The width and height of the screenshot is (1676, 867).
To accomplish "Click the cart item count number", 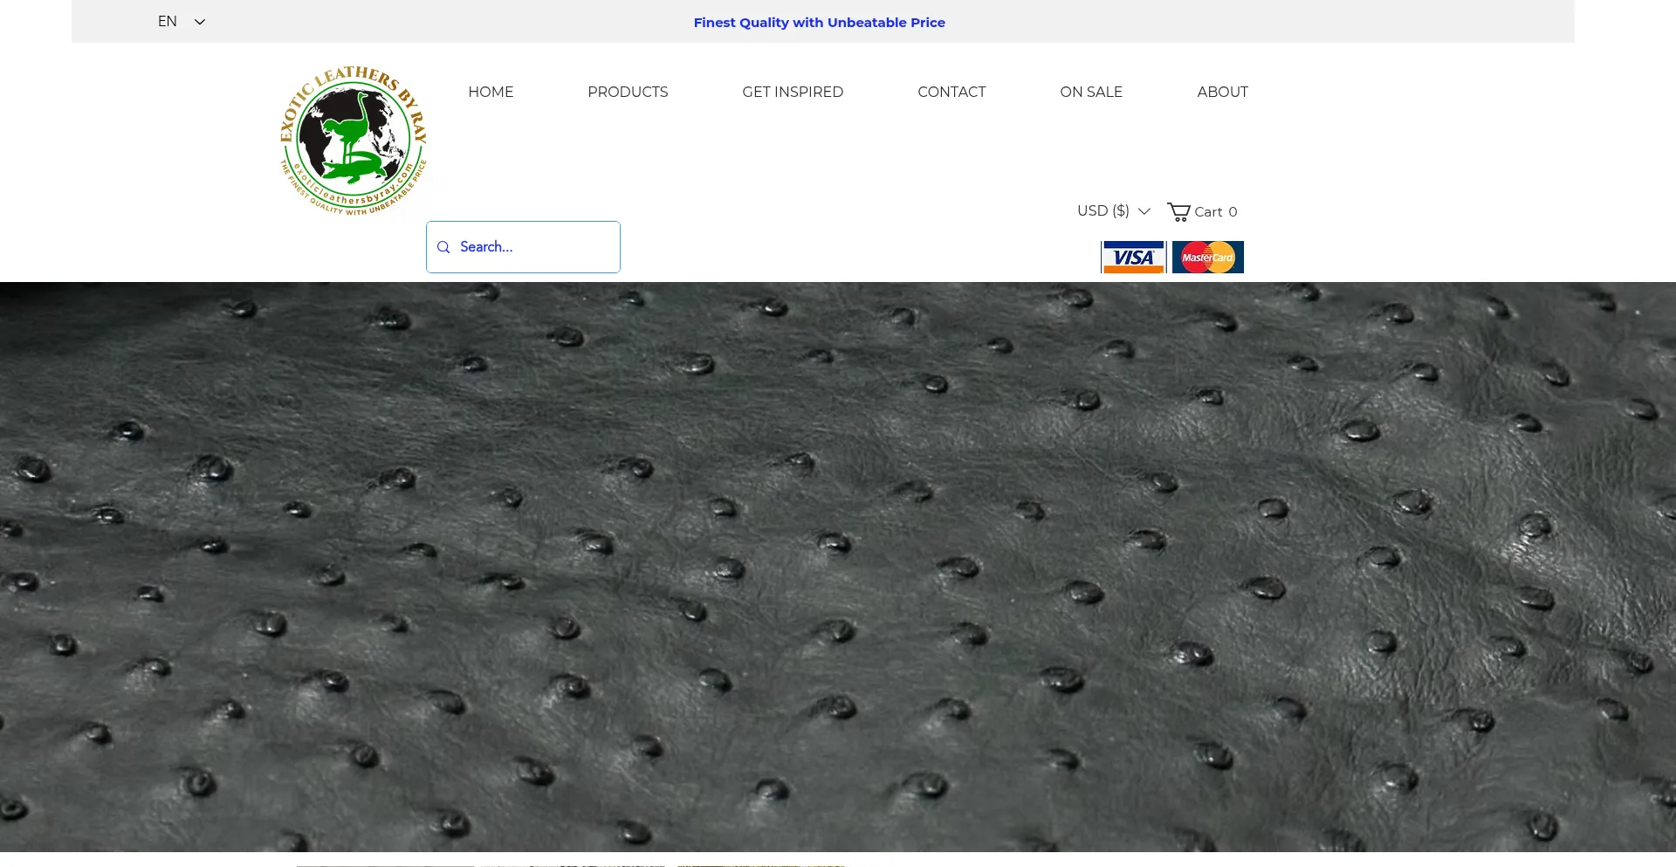I will [x=1233, y=212].
